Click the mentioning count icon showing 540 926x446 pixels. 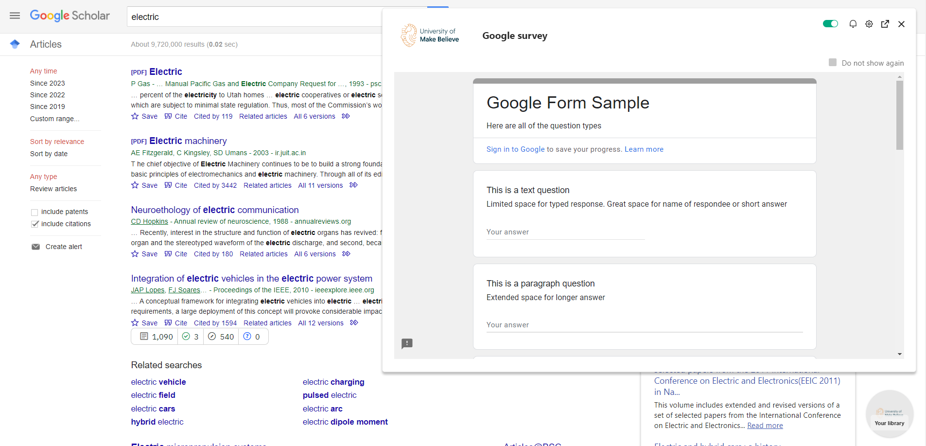pos(212,337)
